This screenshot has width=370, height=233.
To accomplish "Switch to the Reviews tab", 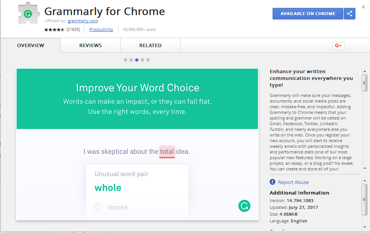I will click(x=91, y=46).
